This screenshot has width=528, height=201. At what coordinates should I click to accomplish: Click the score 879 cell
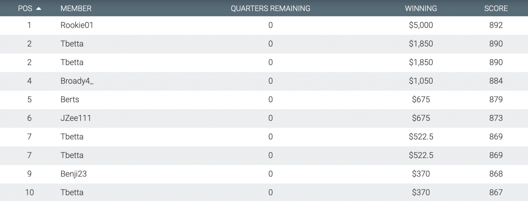point(496,100)
